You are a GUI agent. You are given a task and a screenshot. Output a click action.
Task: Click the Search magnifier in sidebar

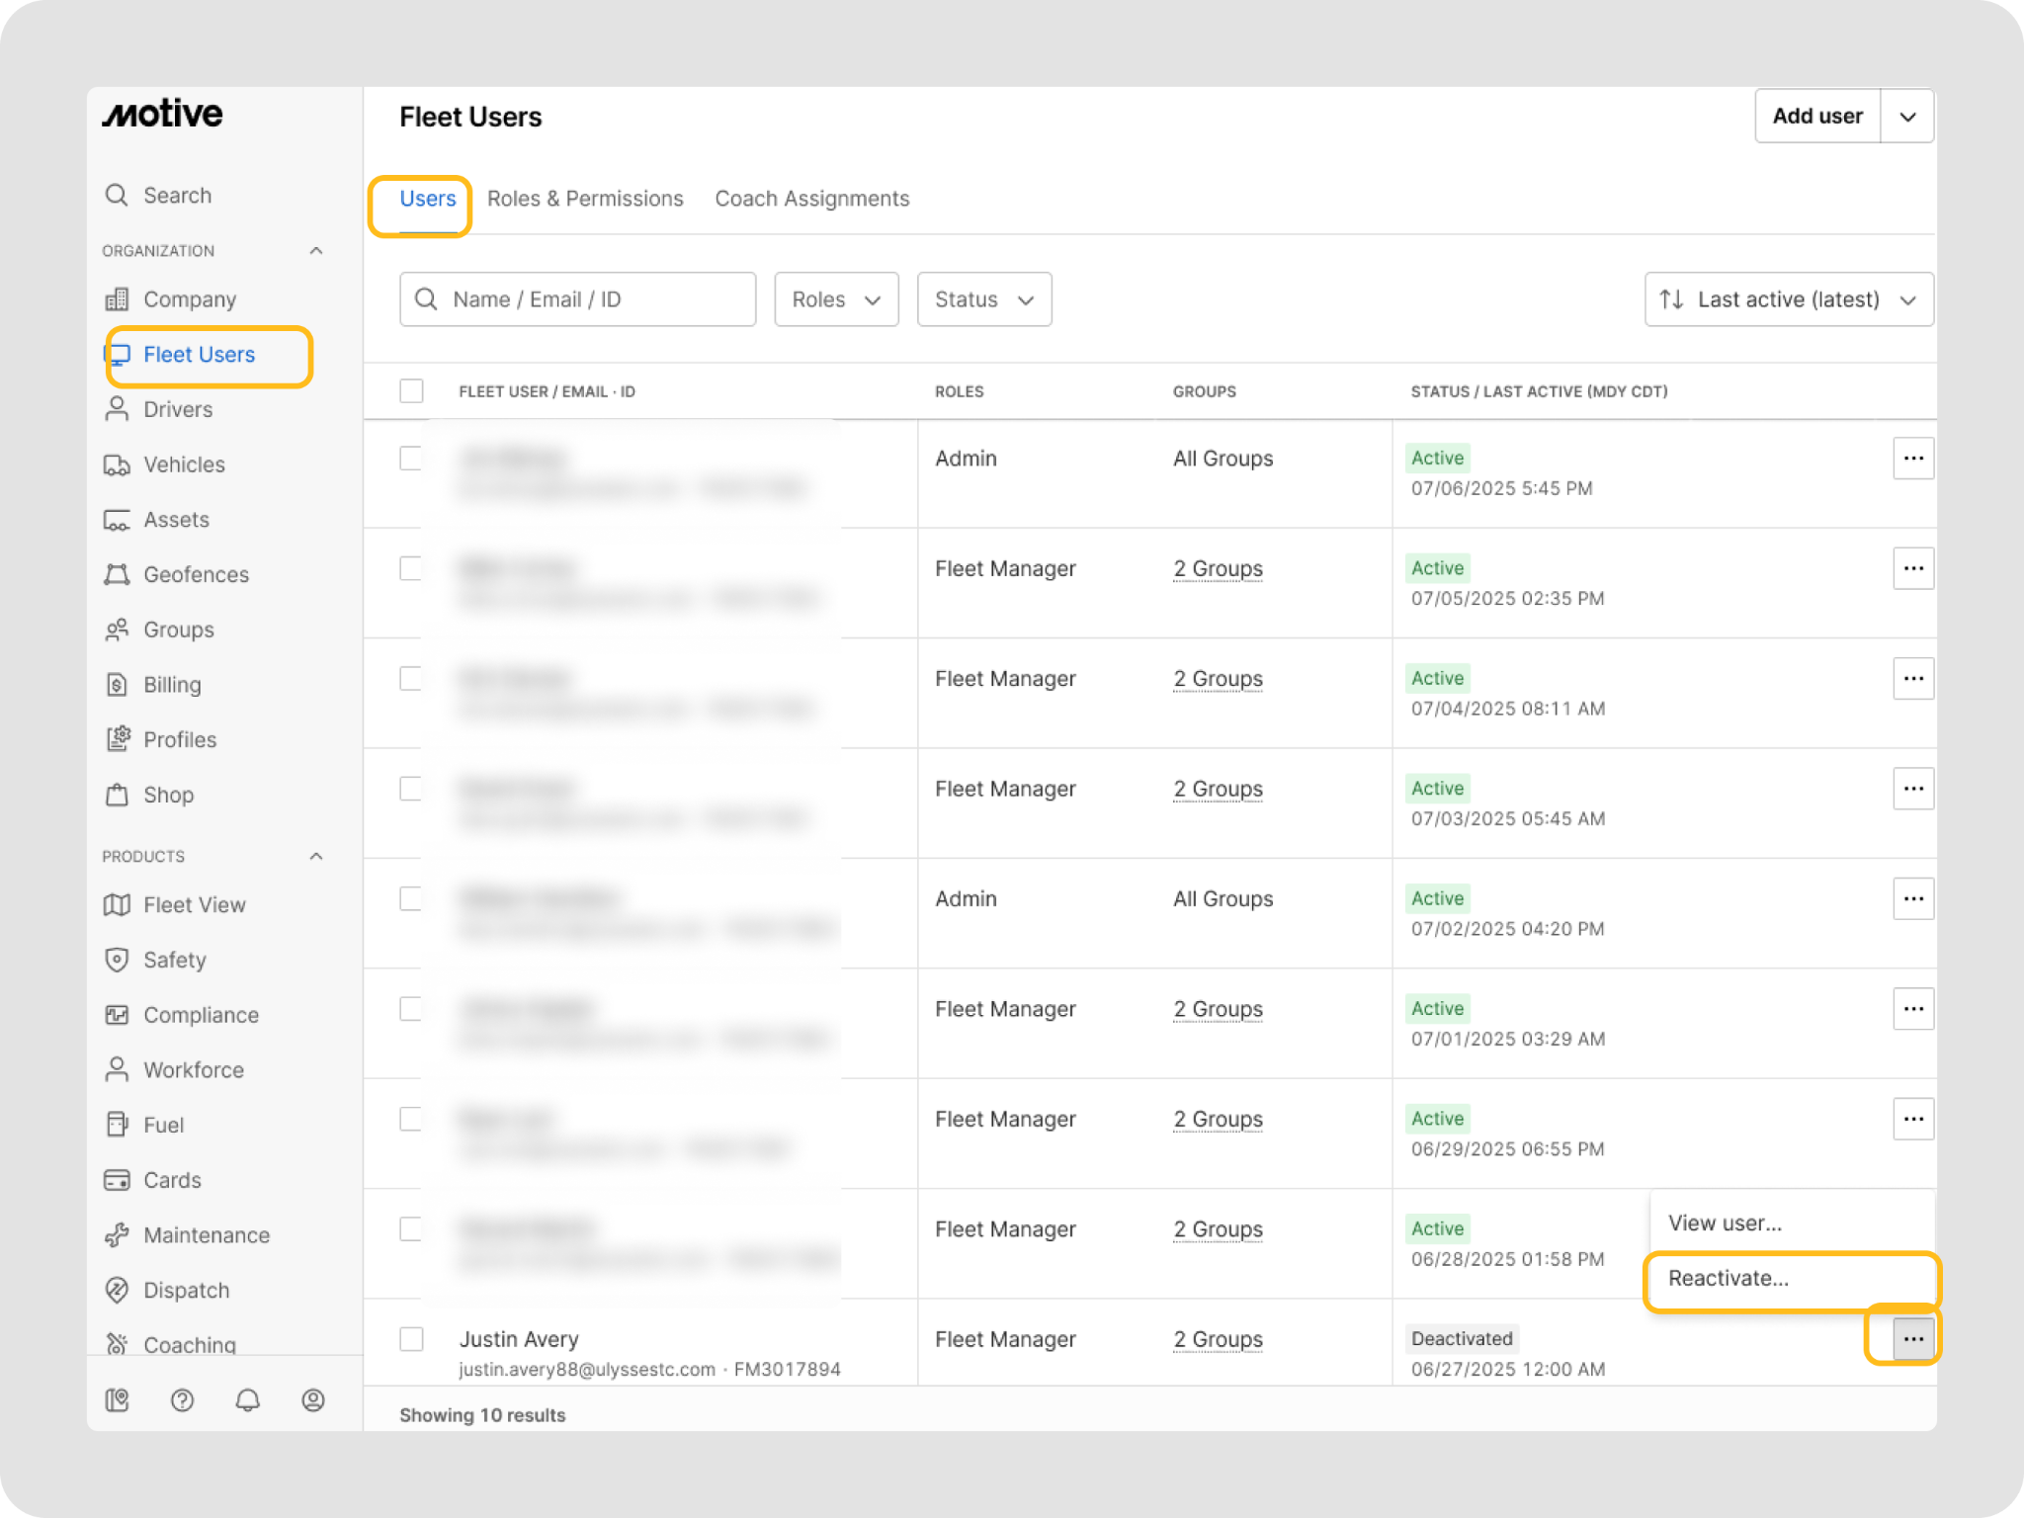(117, 195)
